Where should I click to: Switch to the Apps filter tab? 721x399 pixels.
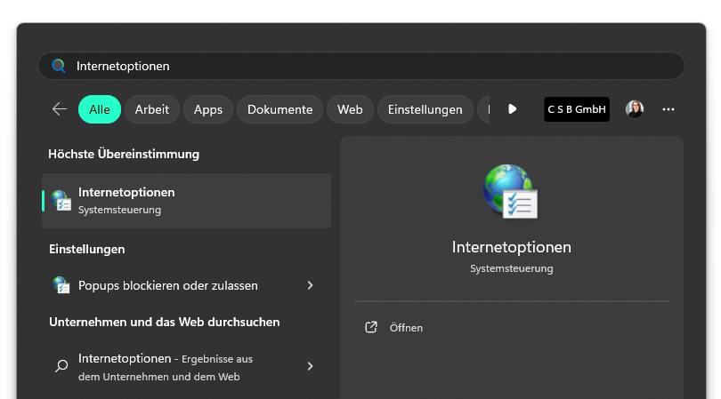(x=207, y=109)
